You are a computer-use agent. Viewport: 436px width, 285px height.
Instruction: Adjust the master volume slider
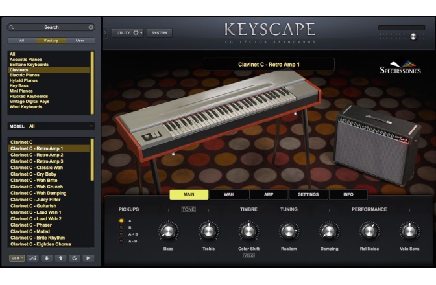(x=413, y=36)
